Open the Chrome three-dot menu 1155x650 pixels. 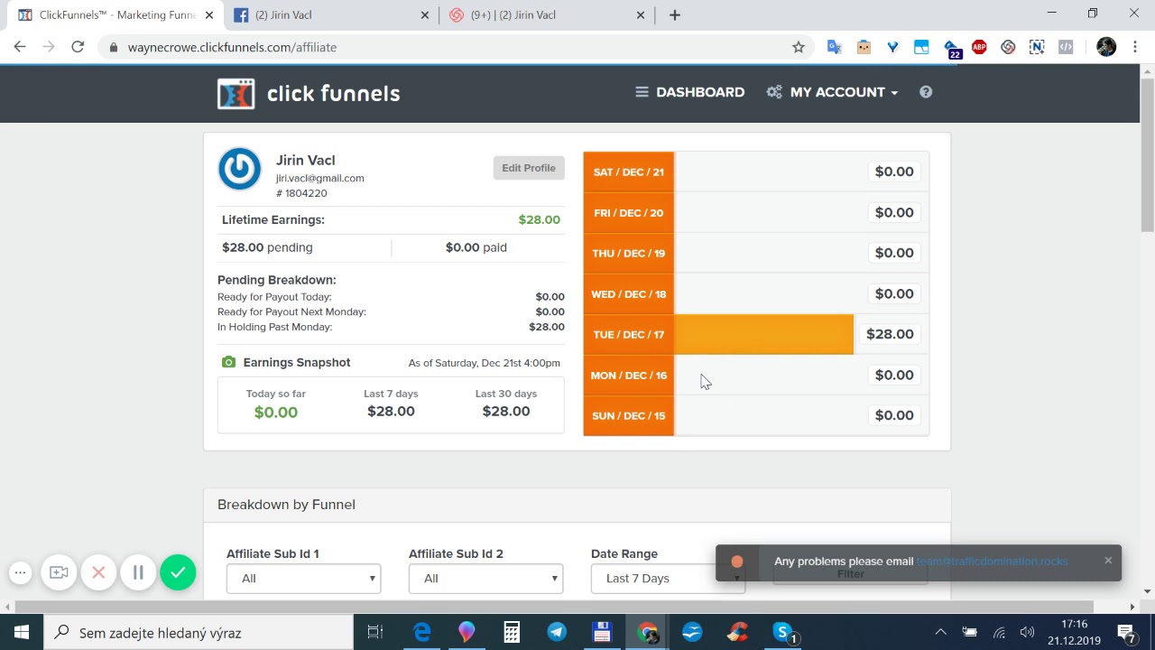click(1133, 47)
